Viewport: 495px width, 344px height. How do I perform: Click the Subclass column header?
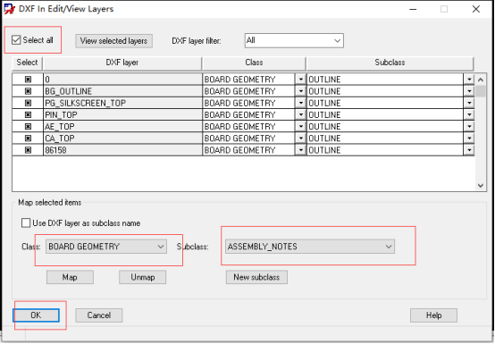390,63
